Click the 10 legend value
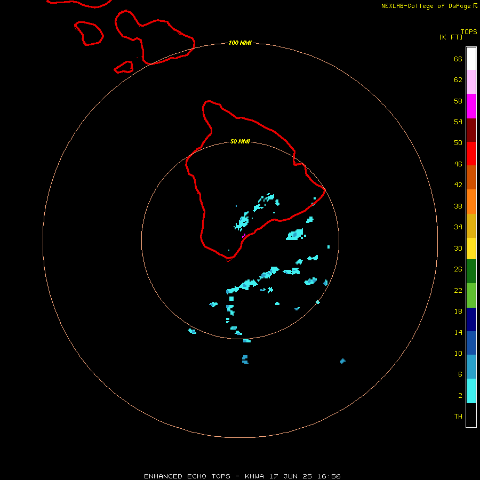This screenshot has height=480, width=480. click(458, 354)
